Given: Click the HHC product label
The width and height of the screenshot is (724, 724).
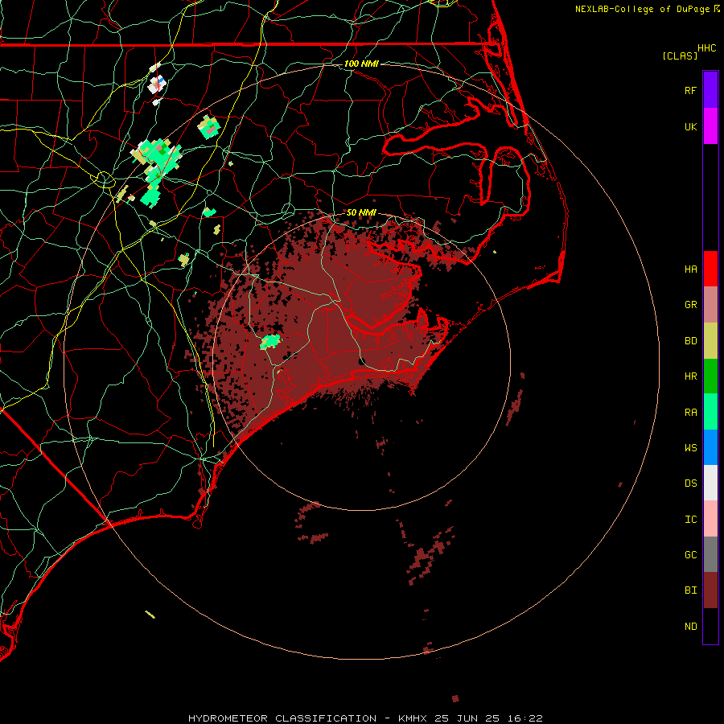Looking at the screenshot, I should [x=706, y=48].
